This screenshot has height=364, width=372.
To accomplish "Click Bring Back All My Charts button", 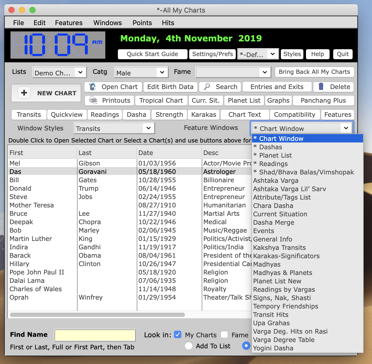I will point(314,72).
